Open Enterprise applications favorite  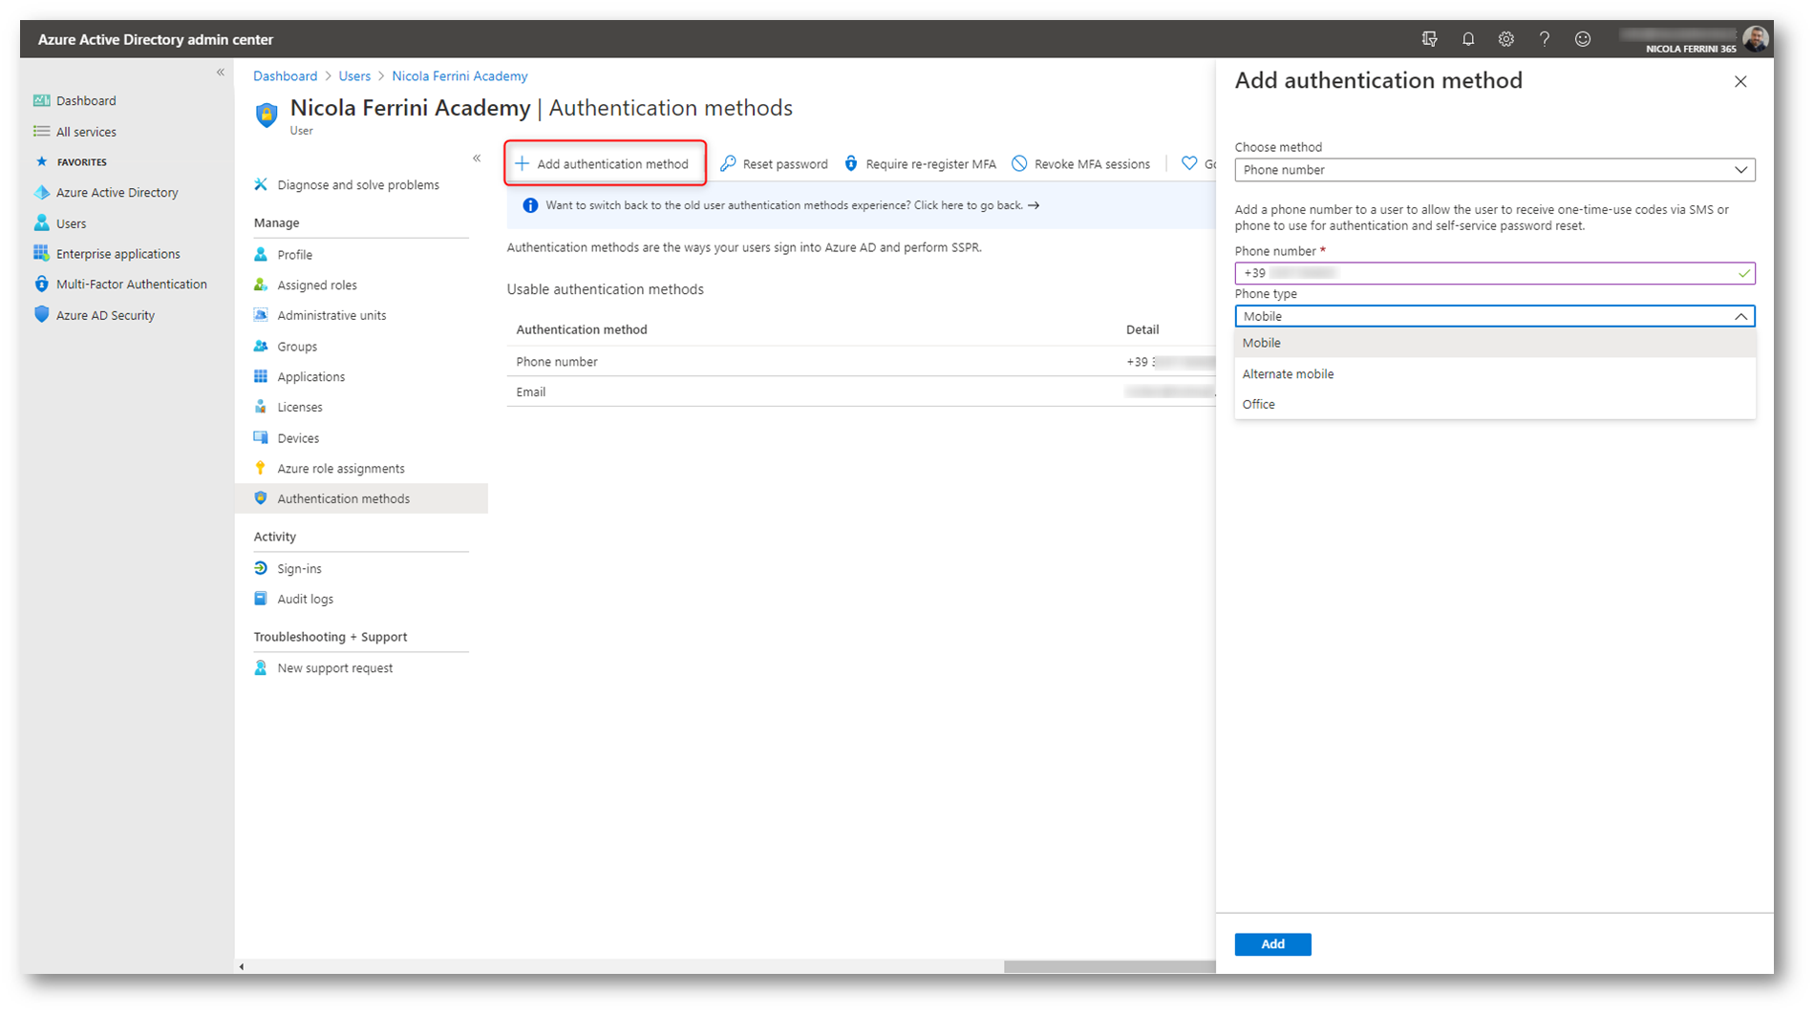117,254
